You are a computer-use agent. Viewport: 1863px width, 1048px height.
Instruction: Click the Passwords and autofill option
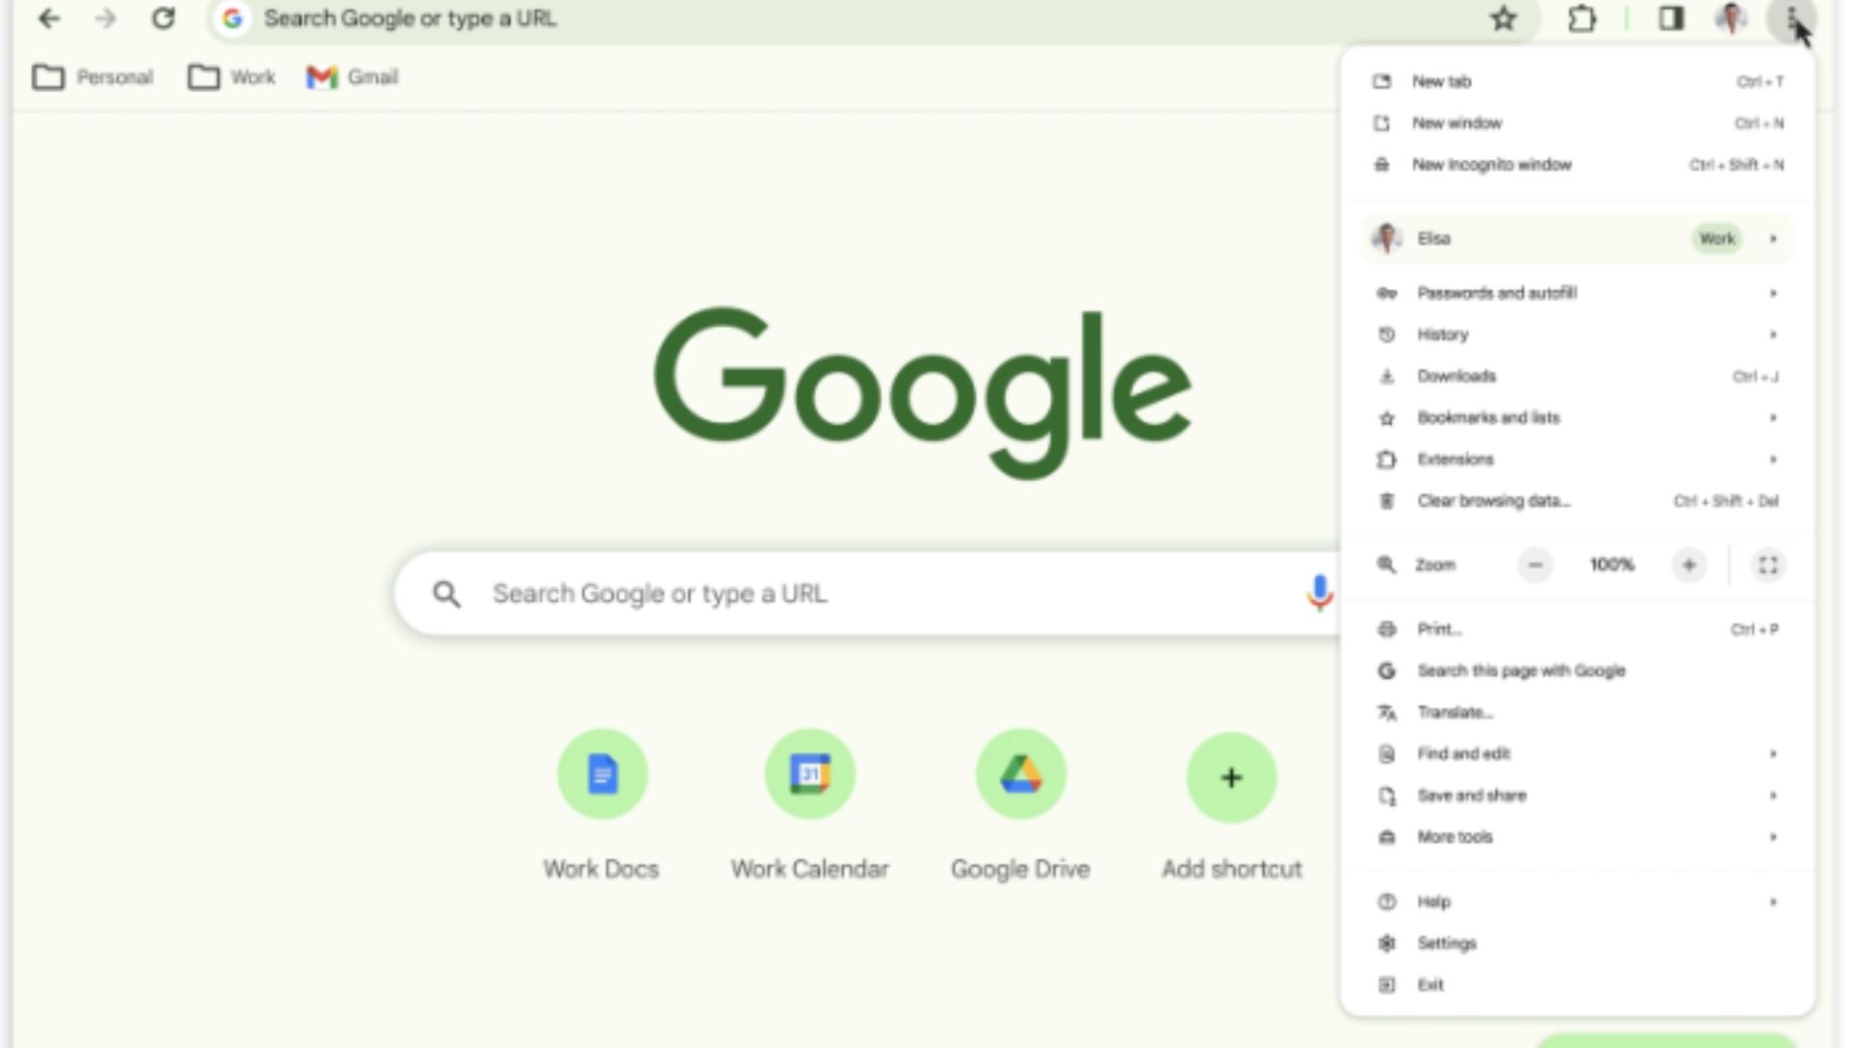pos(1497,292)
